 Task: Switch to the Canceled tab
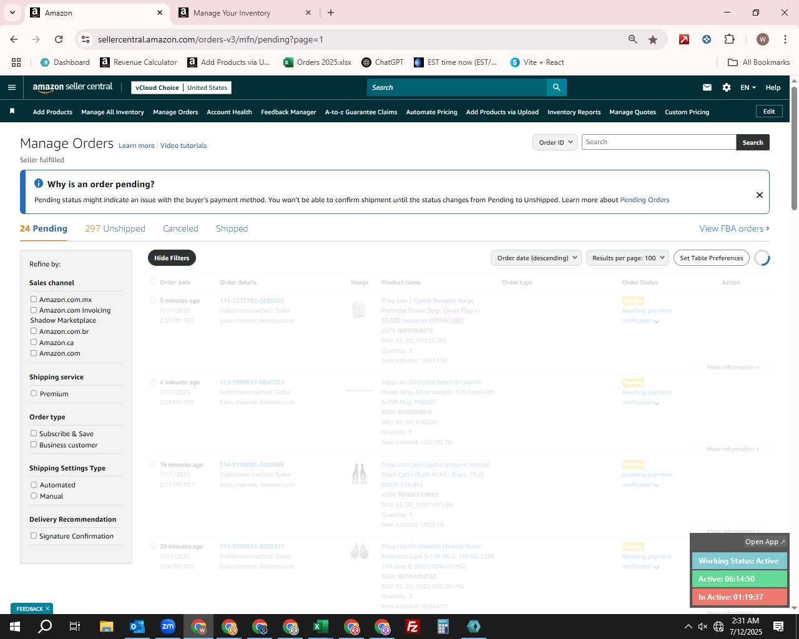[180, 228]
